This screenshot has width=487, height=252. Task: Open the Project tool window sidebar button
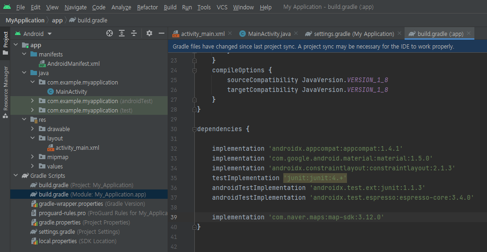pos(5,43)
